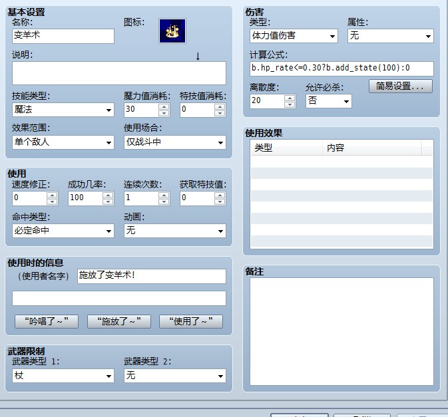The width and height of the screenshot is (448, 417).
Task: Click the 魔力值消耗 value field showing 30
Action: pyautogui.click(x=141, y=110)
